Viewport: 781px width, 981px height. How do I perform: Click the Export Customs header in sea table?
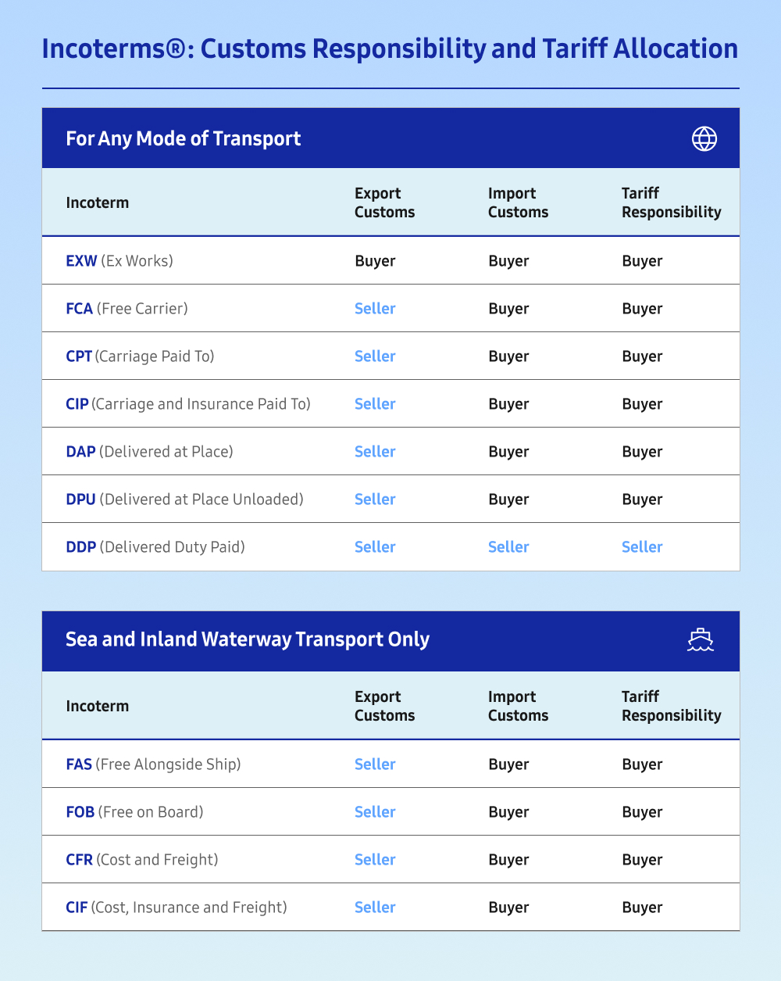point(384,707)
